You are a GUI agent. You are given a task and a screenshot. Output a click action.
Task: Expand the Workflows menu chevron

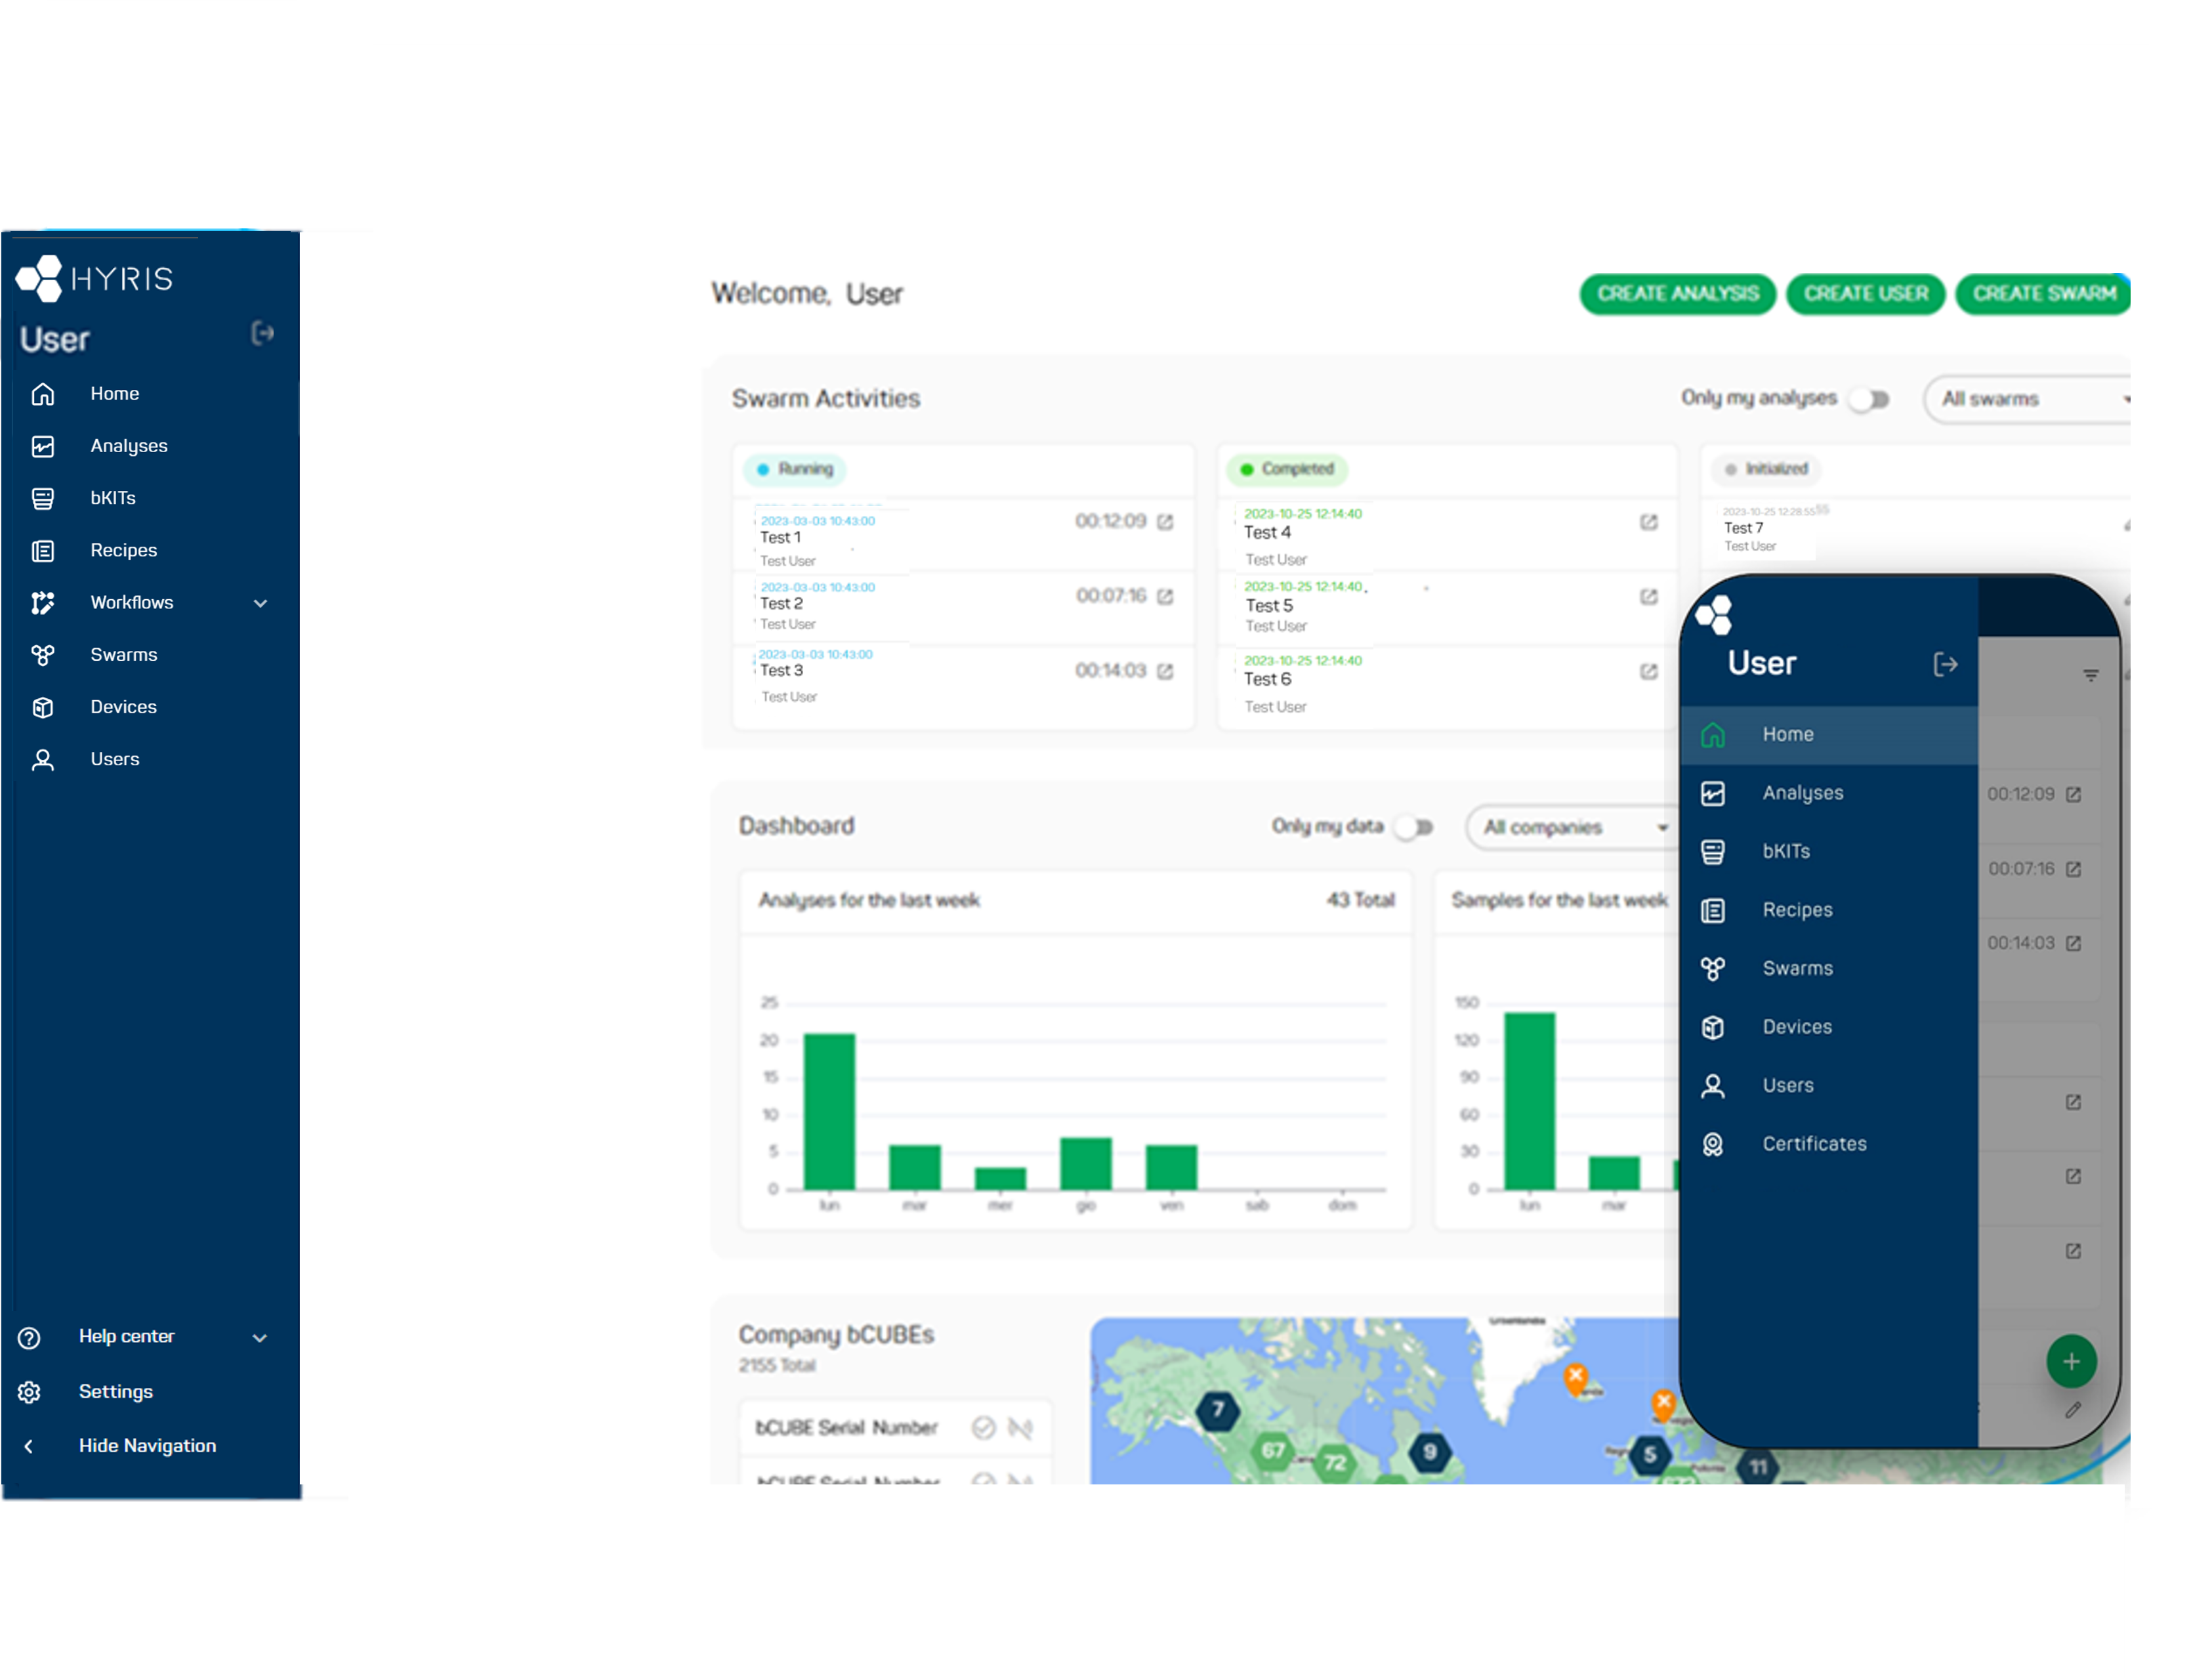pos(260,603)
